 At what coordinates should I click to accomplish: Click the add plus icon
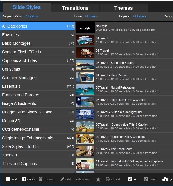click(x=8, y=179)
